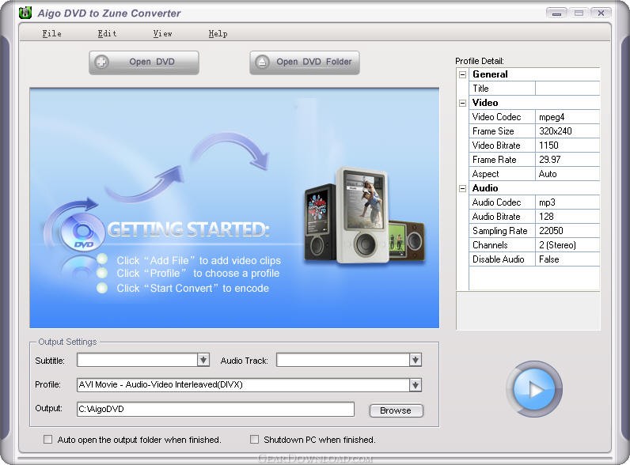Close the converter window
The width and height of the screenshot is (630, 465).
click(x=601, y=13)
